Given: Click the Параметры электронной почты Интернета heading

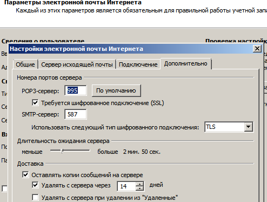Looking at the screenshot, I should point(73,3).
